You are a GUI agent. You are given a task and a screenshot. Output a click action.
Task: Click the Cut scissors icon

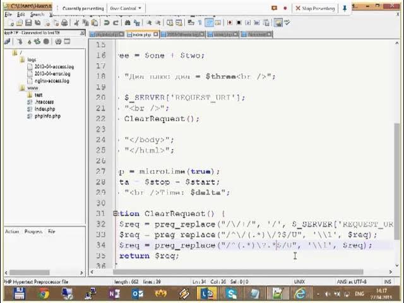pos(76,23)
